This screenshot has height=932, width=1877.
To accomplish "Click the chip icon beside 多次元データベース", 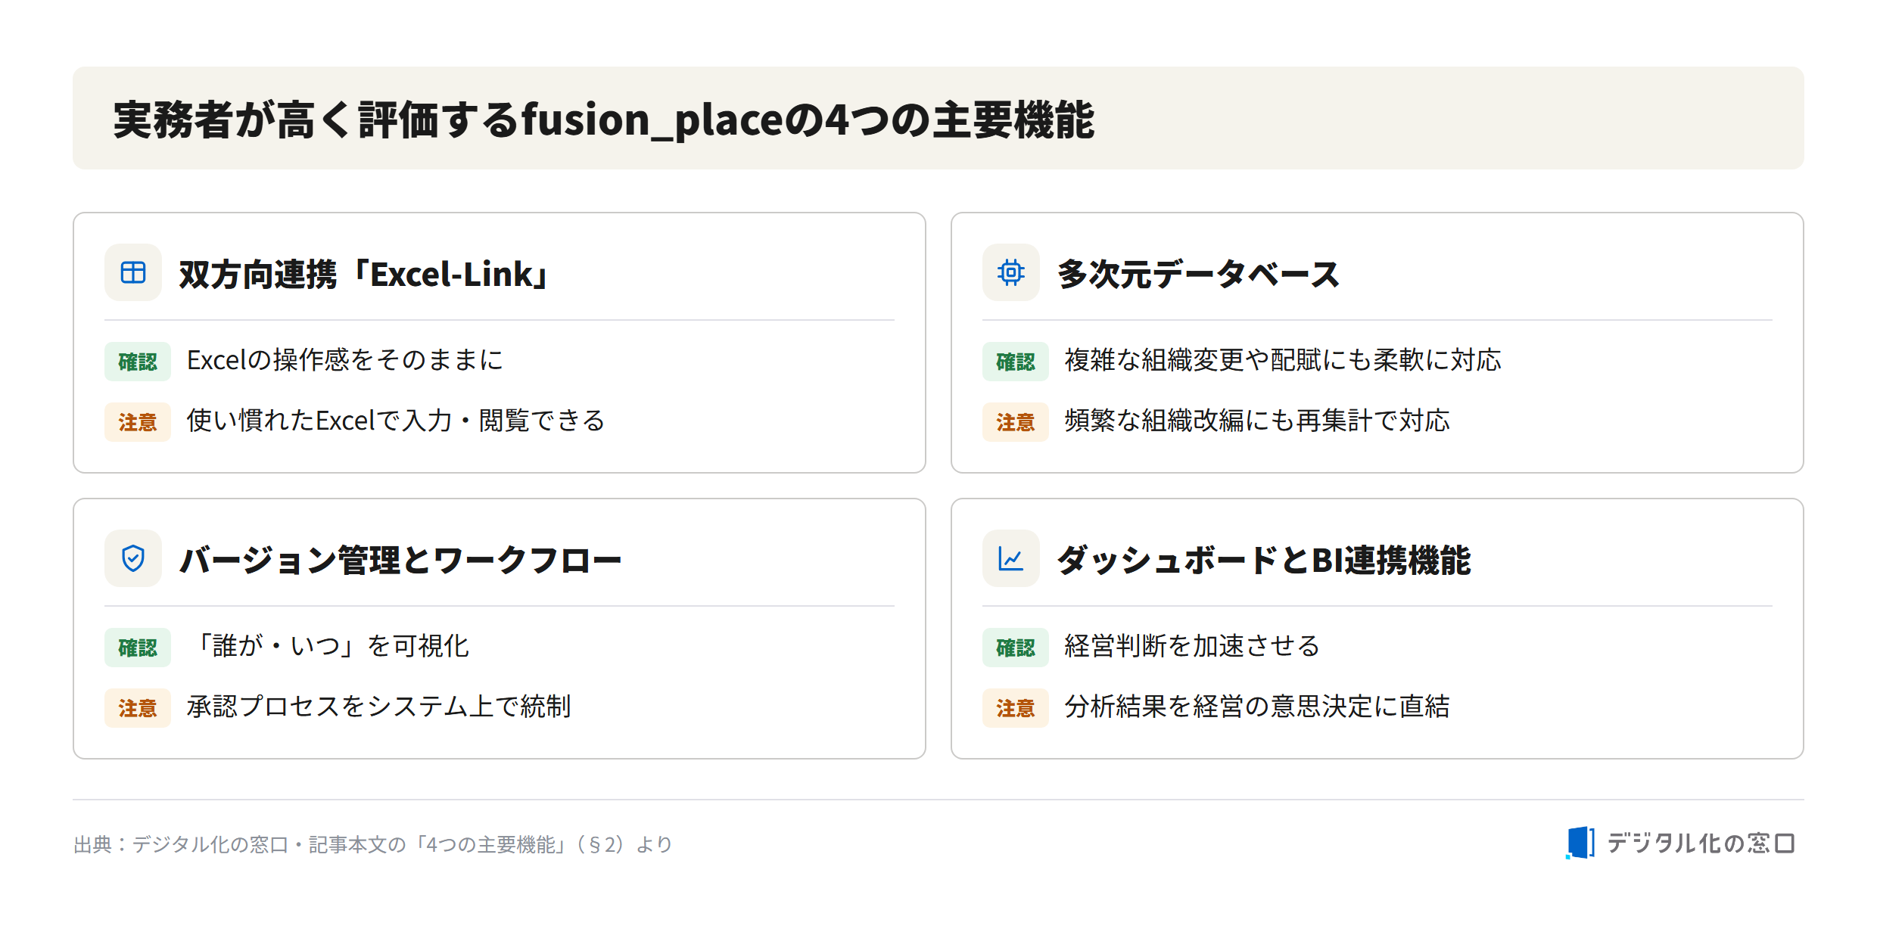I will coord(1011,272).
